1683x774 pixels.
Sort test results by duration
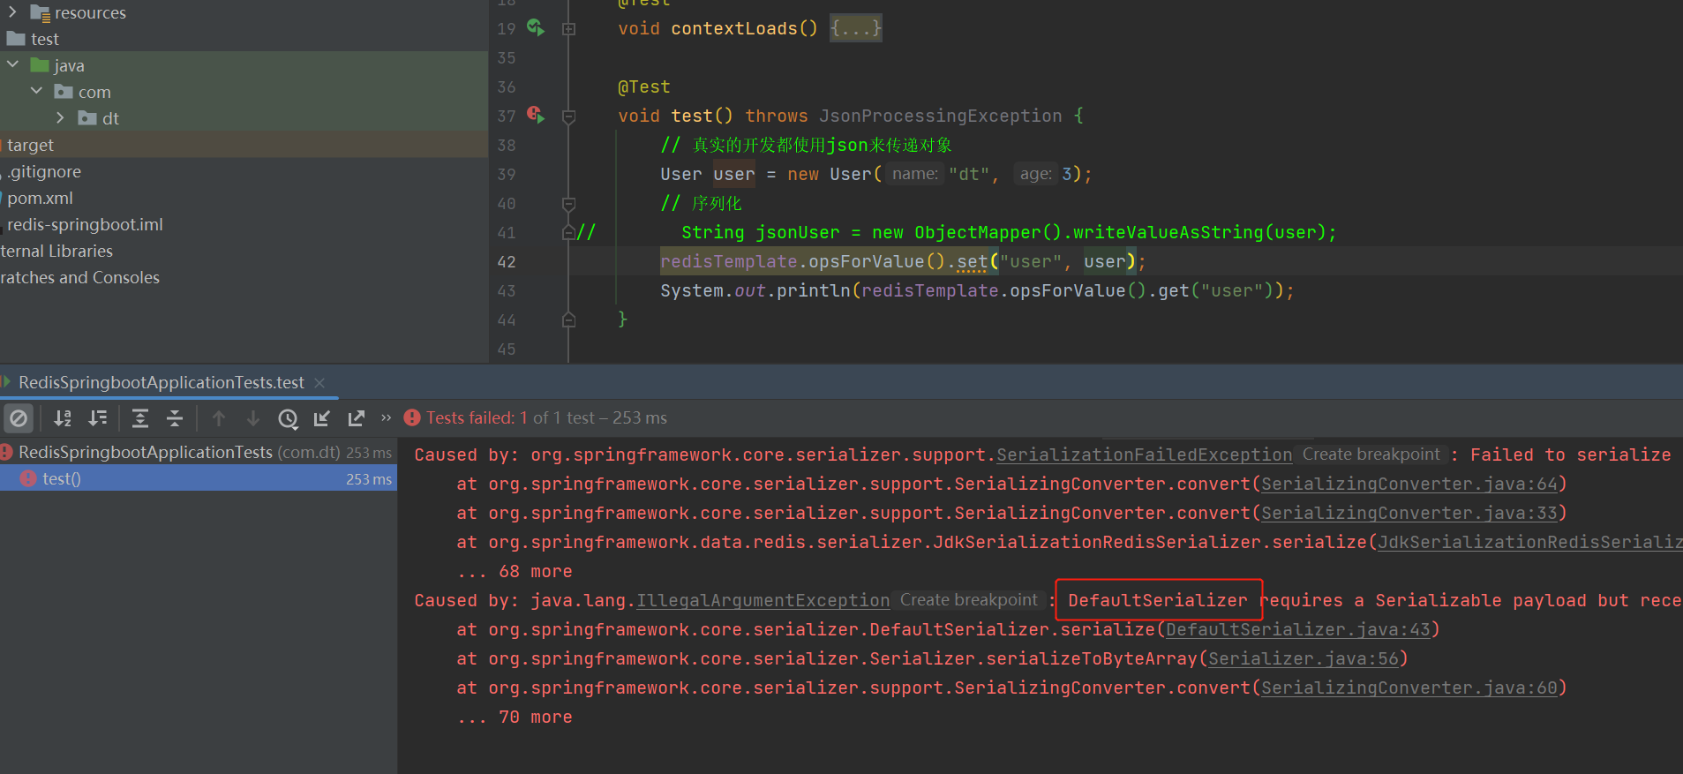[x=98, y=418]
